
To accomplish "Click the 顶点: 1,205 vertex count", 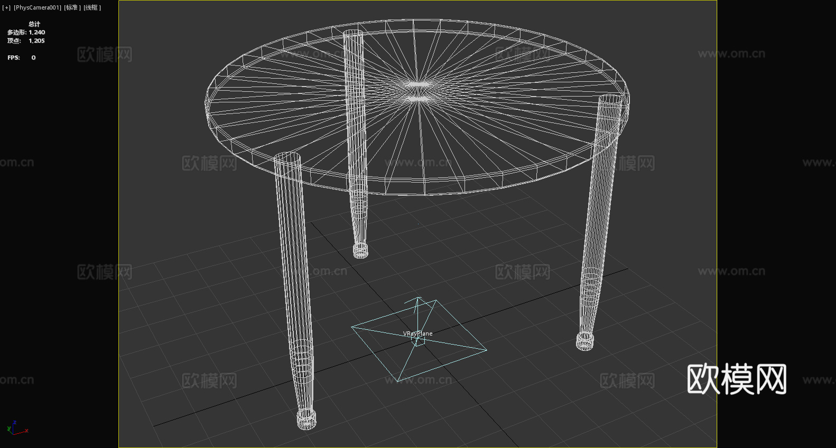I will coord(26,41).
